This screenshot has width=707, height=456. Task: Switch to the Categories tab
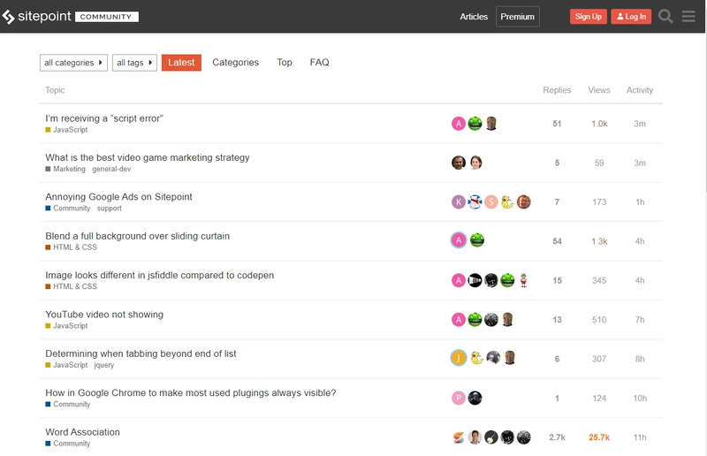[x=235, y=62]
